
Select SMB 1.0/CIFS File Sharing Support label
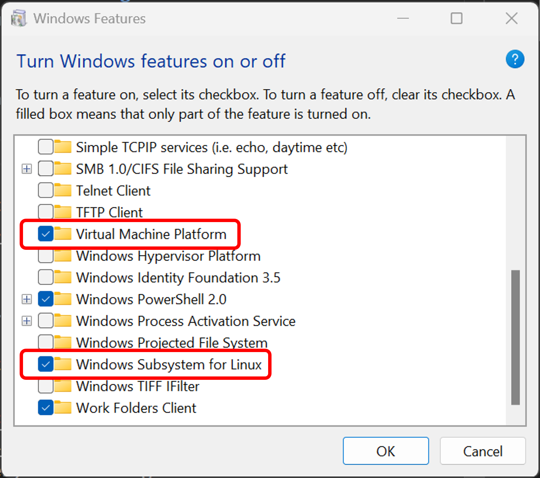tap(182, 169)
